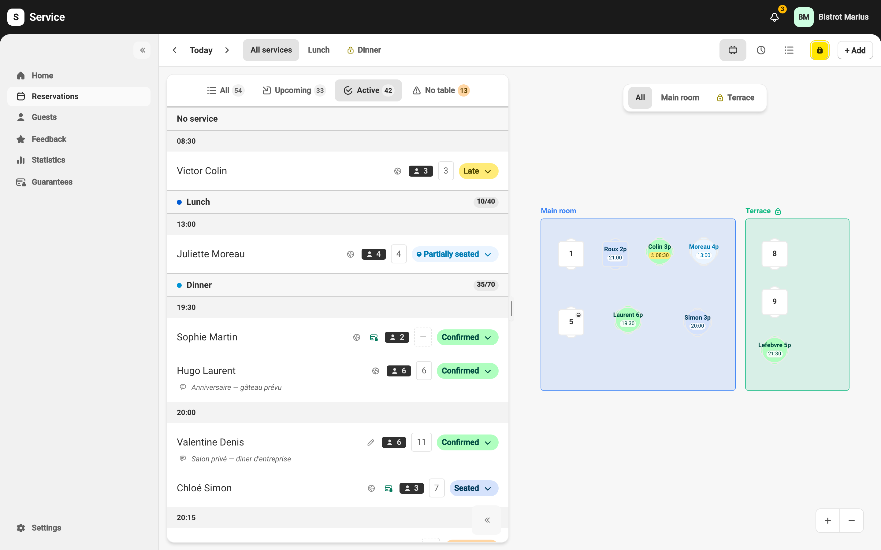
Task: Open Juliette Moreau's Partially seated dropdown
Action: (x=455, y=254)
